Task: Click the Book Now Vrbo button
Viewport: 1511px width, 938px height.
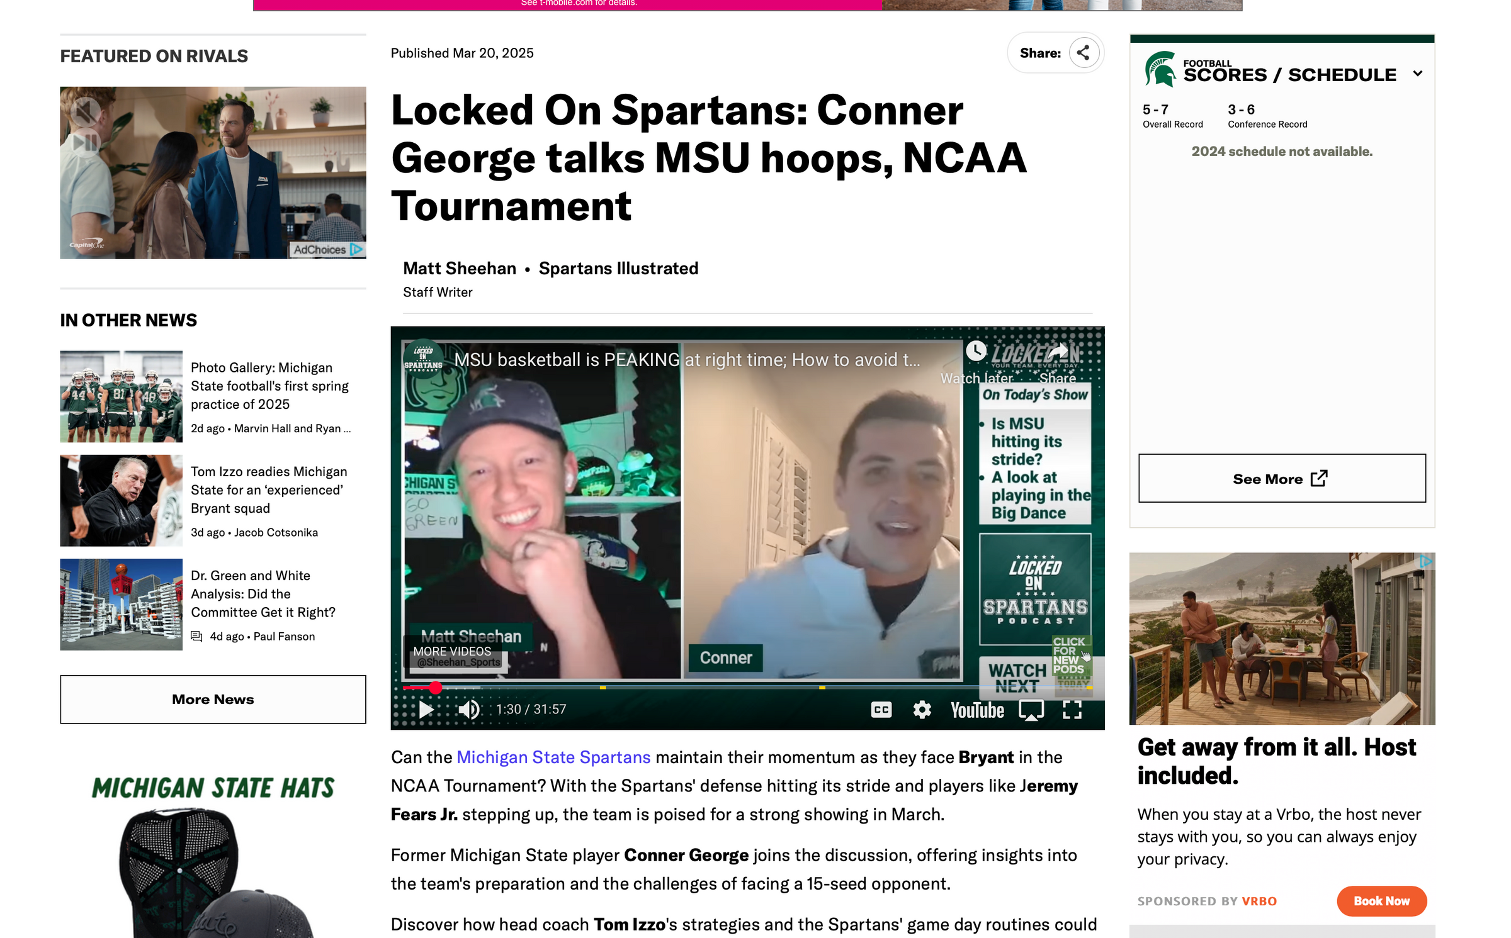Action: 1381,901
